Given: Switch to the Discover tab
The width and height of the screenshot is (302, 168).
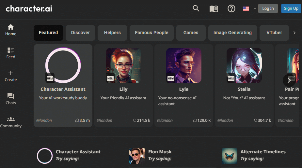Looking at the screenshot, I should (x=80, y=33).
